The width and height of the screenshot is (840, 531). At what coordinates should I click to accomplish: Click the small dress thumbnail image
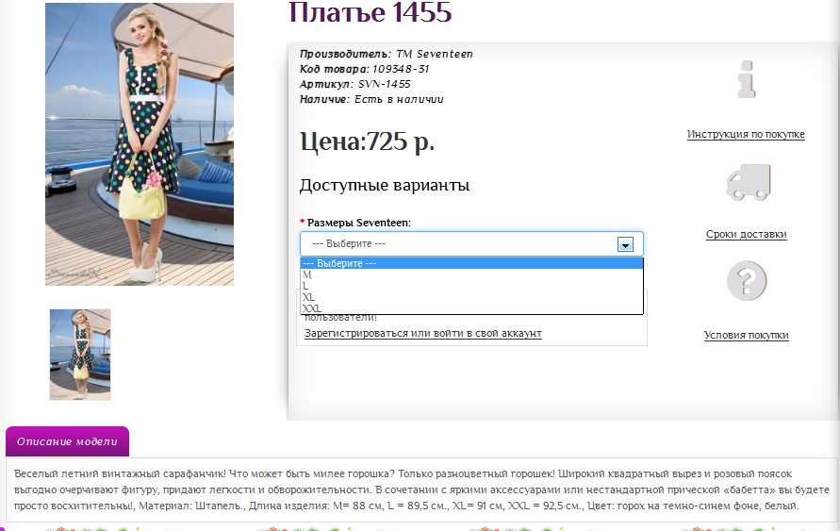pos(80,355)
